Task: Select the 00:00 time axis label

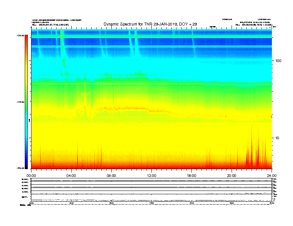Action: click(x=31, y=176)
